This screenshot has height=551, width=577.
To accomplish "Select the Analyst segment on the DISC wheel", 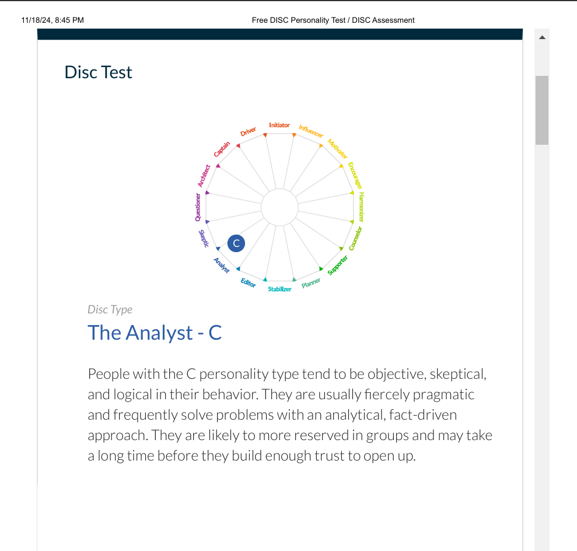I will 221,264.
